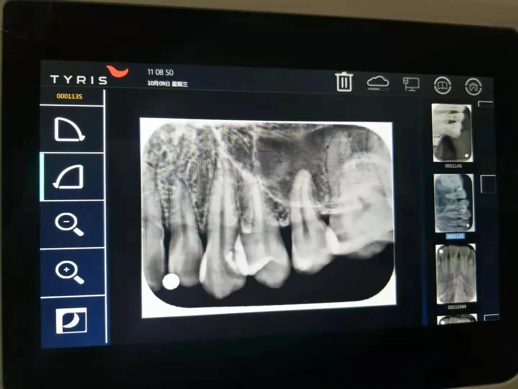Delete the current X-ray with the trash icon

(x=344, y=82)
